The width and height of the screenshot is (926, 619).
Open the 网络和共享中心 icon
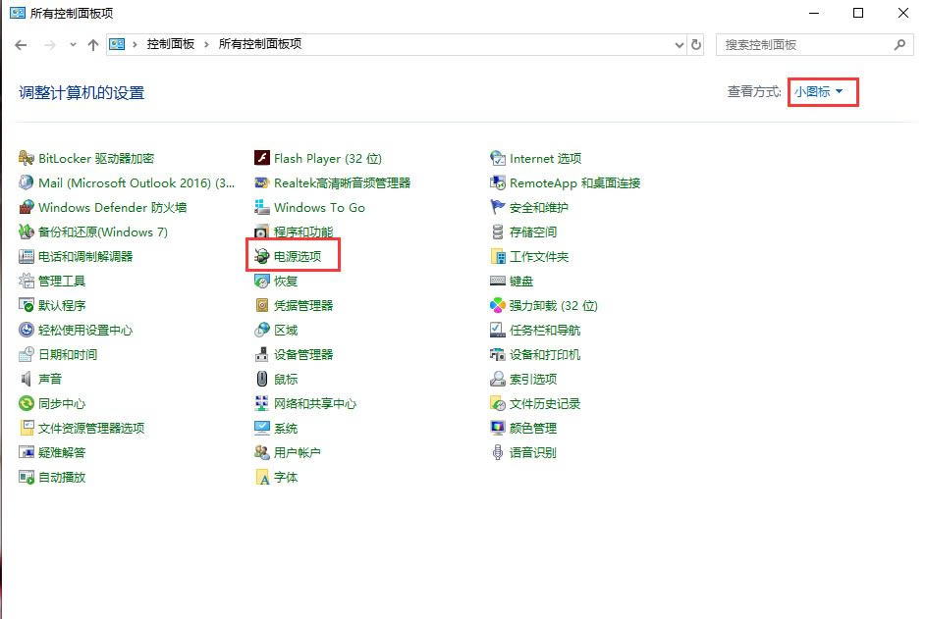click(x=261, y=403)
